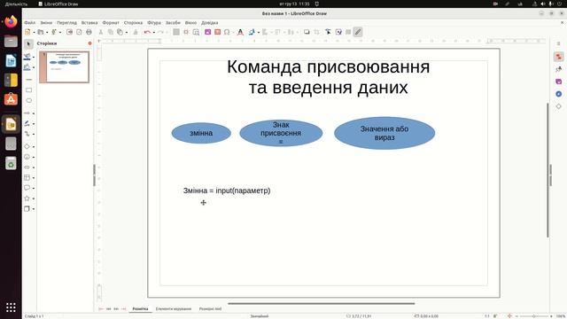Select the Stars and Banners tool
The width and height of the screenshot is (567, 319).
[27, 198]
